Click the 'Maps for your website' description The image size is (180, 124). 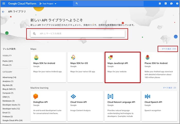[117, 72]
